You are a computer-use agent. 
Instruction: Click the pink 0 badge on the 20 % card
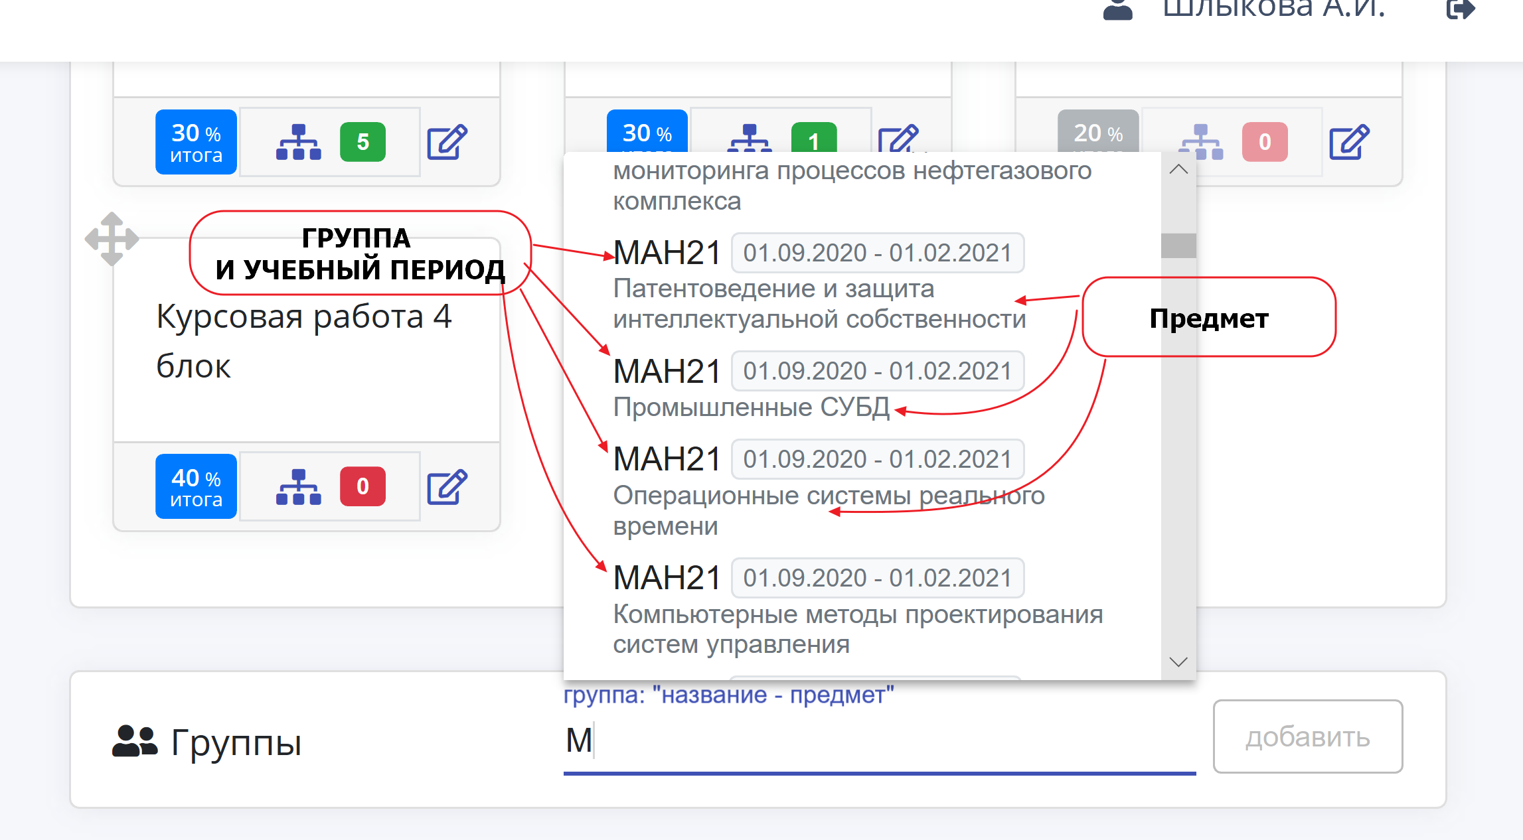point(1265,142)
